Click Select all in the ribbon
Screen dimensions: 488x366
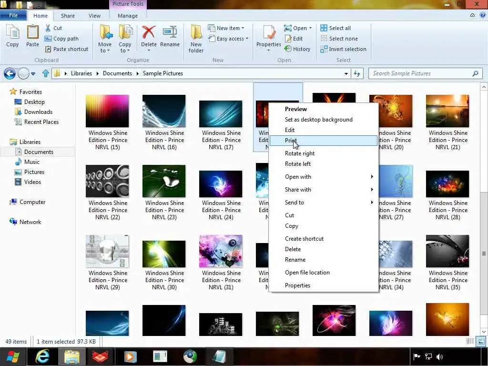pos(335,28)
